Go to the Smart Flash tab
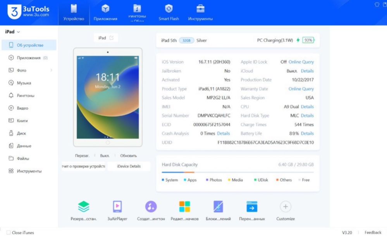The height and width of the screenshot is (236, 387). 169,12
